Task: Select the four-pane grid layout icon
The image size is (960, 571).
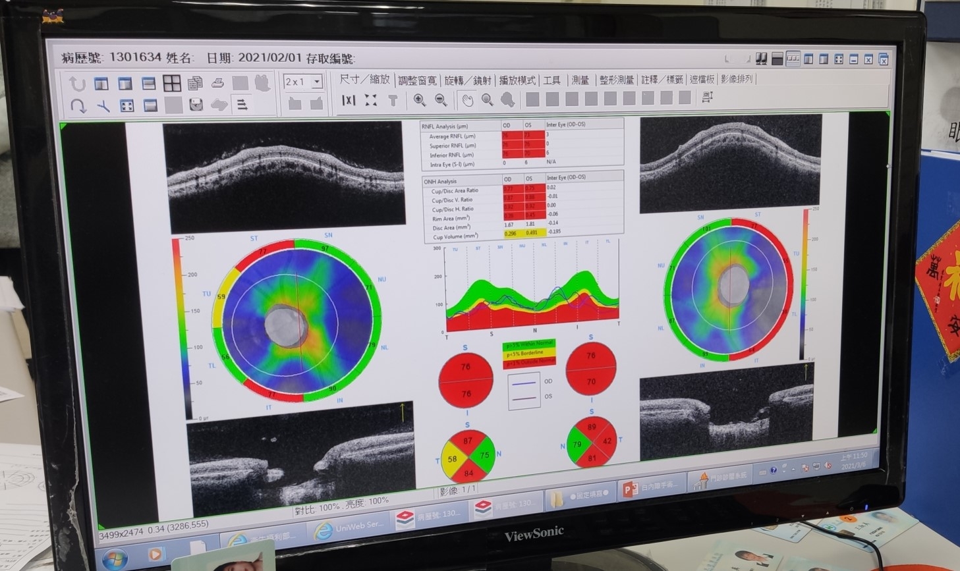Action: [172, 83]
